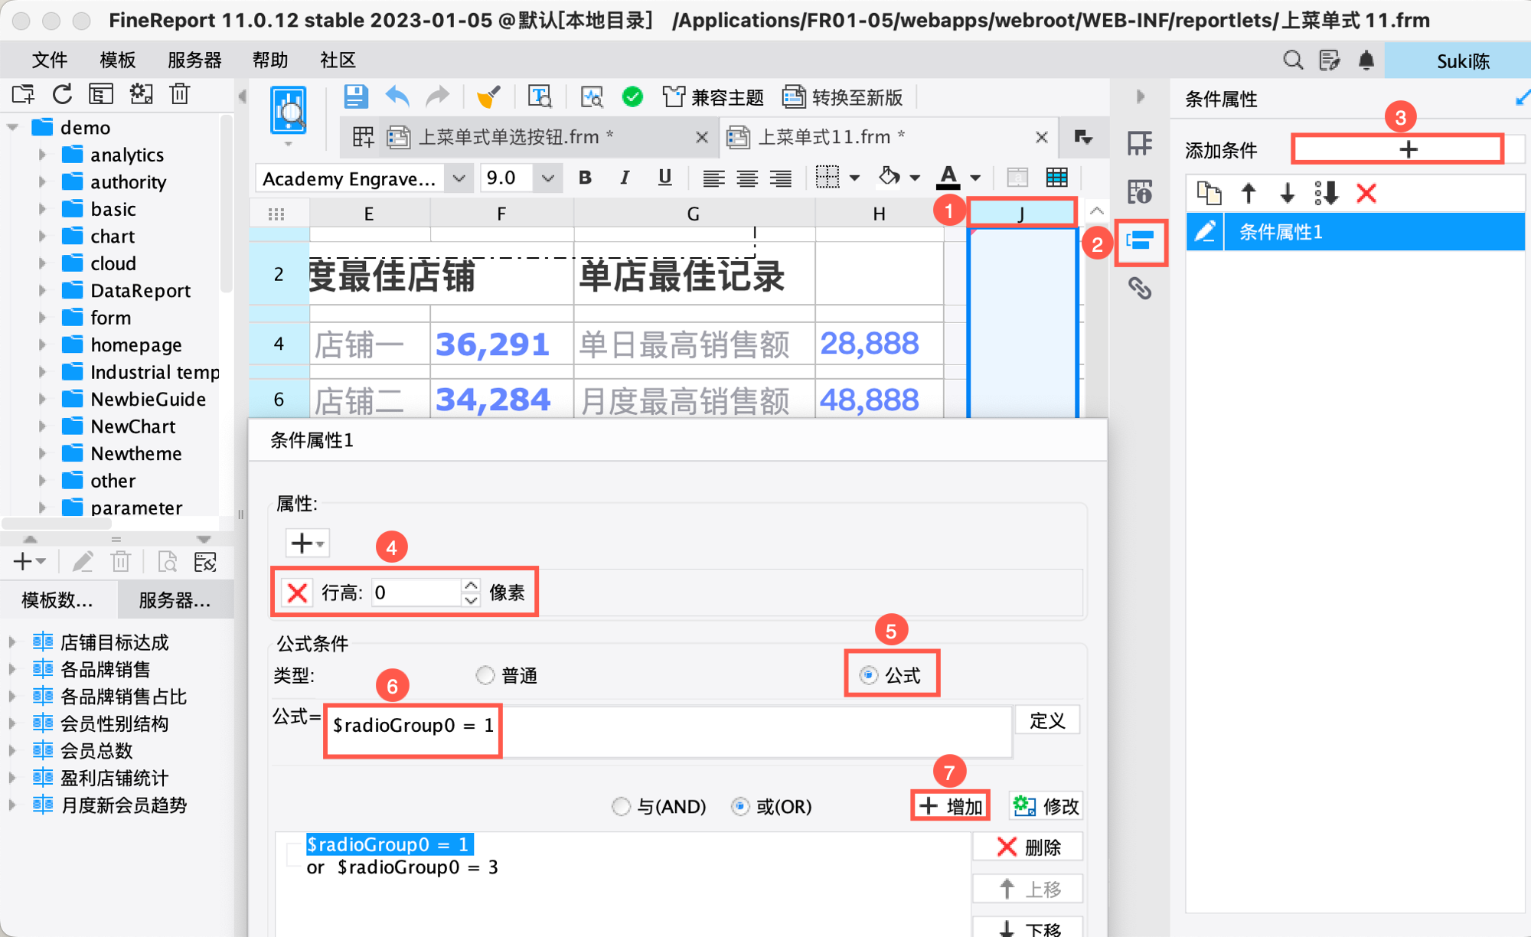Viewport: 1531px width, 937px height.
Task: Click move condition up arrow icon
Action: 1249,193
